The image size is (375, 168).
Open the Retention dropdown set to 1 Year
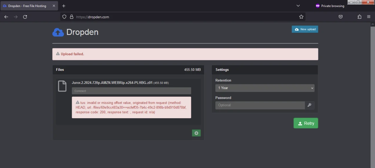265,88
